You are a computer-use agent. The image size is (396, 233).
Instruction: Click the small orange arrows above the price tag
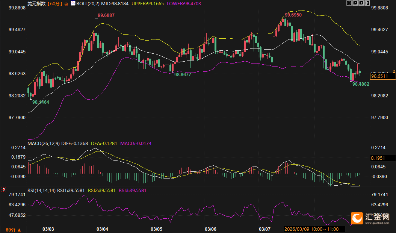(x=394, y=71)
